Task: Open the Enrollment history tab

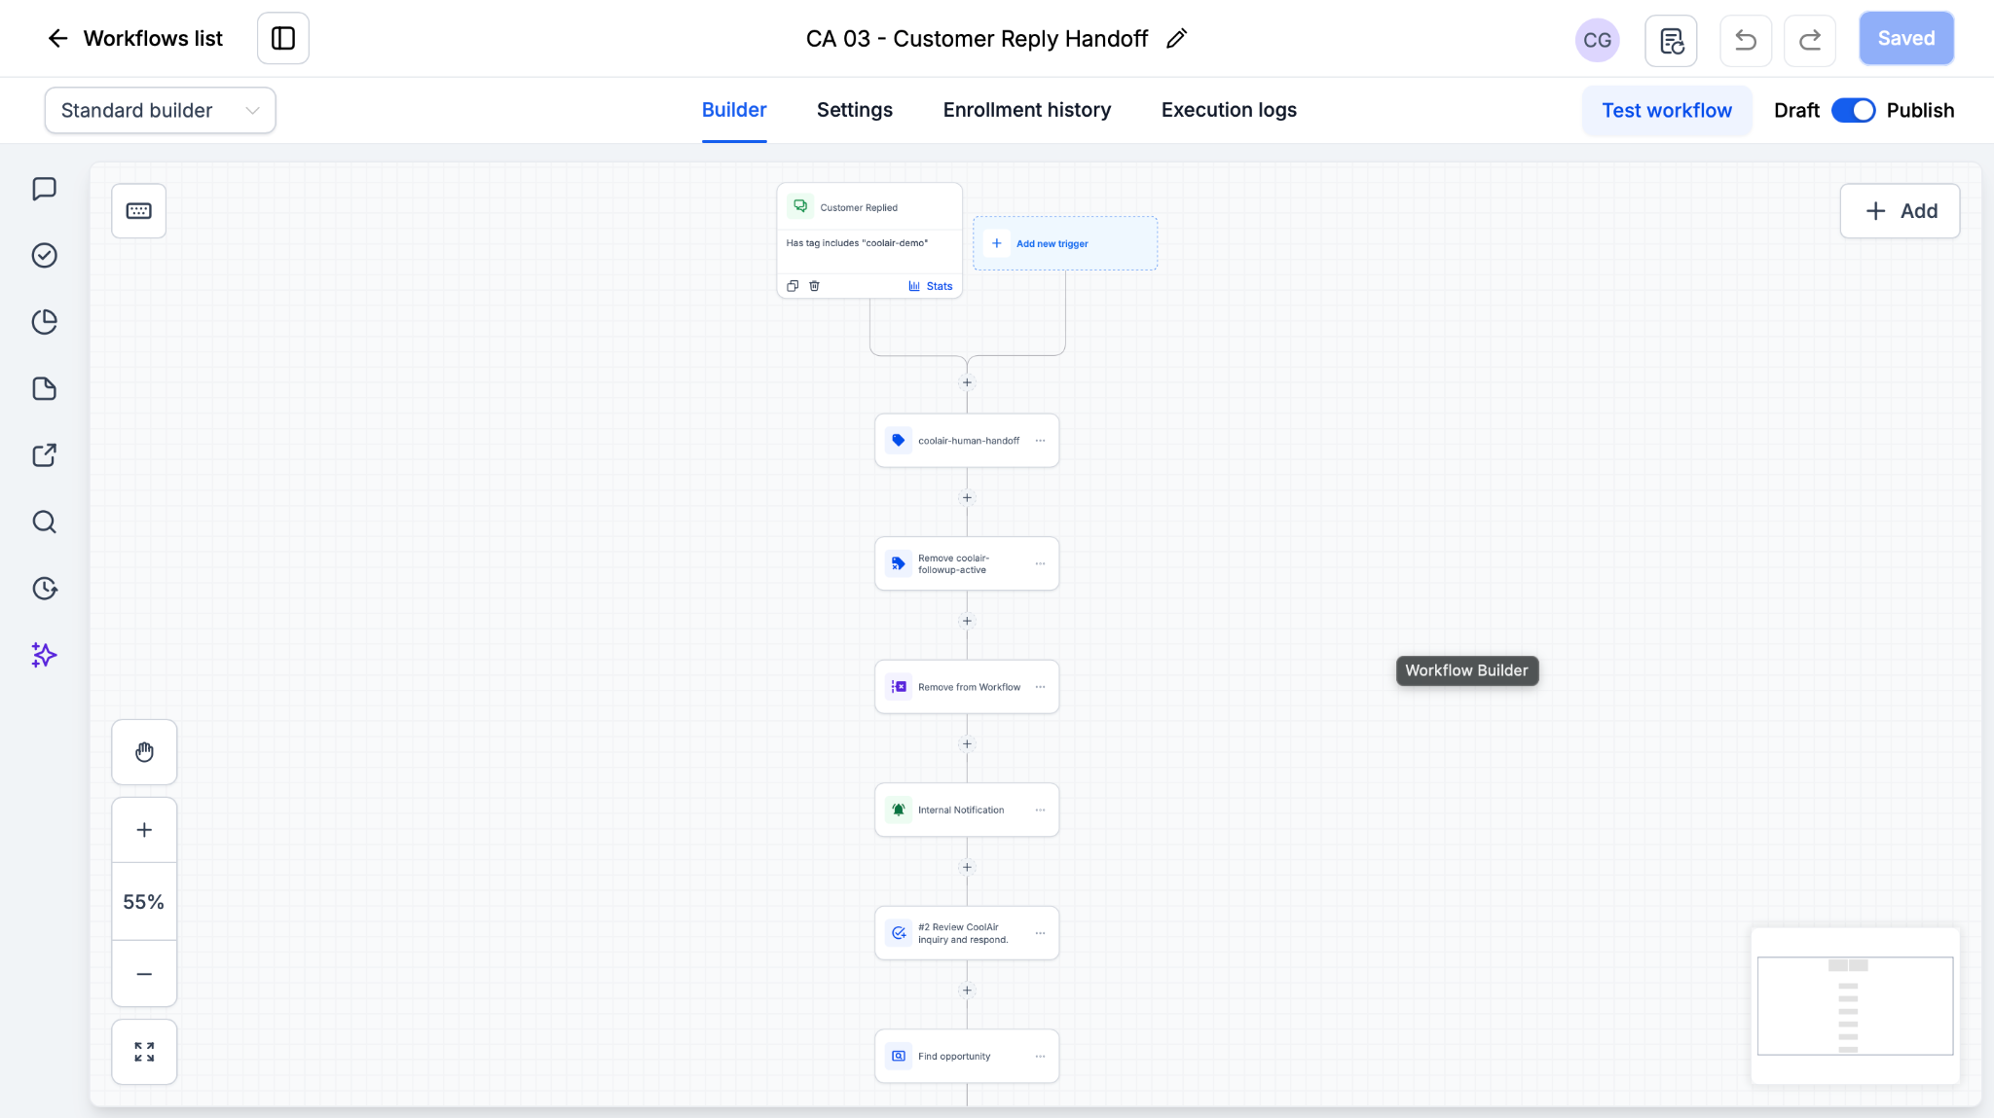Action: pyautogui.click(x=1027, y=110)
